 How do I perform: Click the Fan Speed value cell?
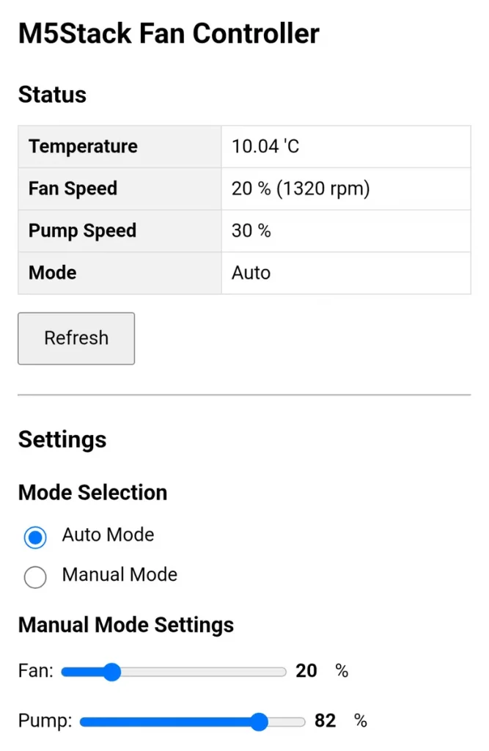301,189
